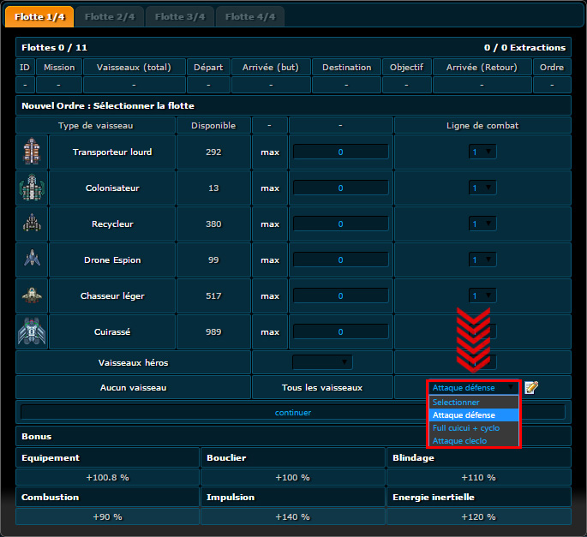The height and width of the screenshot is (537, 587).
Task: Click the Chasseur léger ship icon
Action: pos(32,296)
